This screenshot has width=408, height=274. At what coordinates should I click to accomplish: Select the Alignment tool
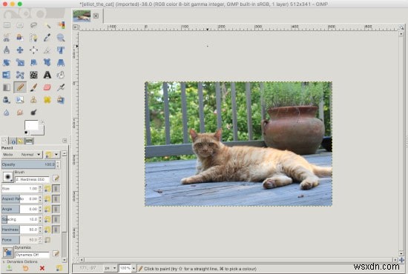33,50
